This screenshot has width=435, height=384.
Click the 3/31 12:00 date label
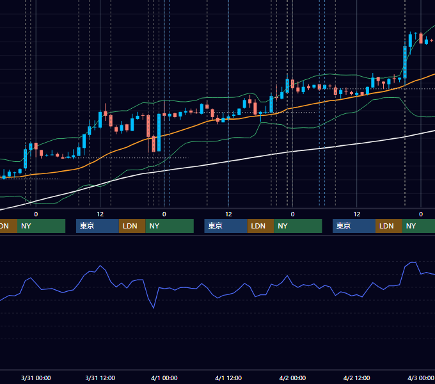click(x=100, y=378)
